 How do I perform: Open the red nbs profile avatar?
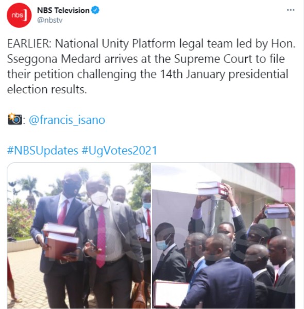[x=19, y=15]
